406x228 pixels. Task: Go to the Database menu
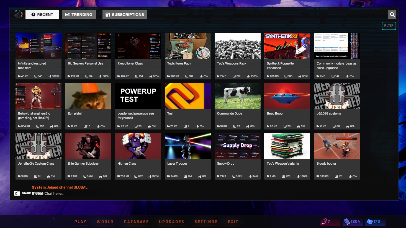point(137,222)
